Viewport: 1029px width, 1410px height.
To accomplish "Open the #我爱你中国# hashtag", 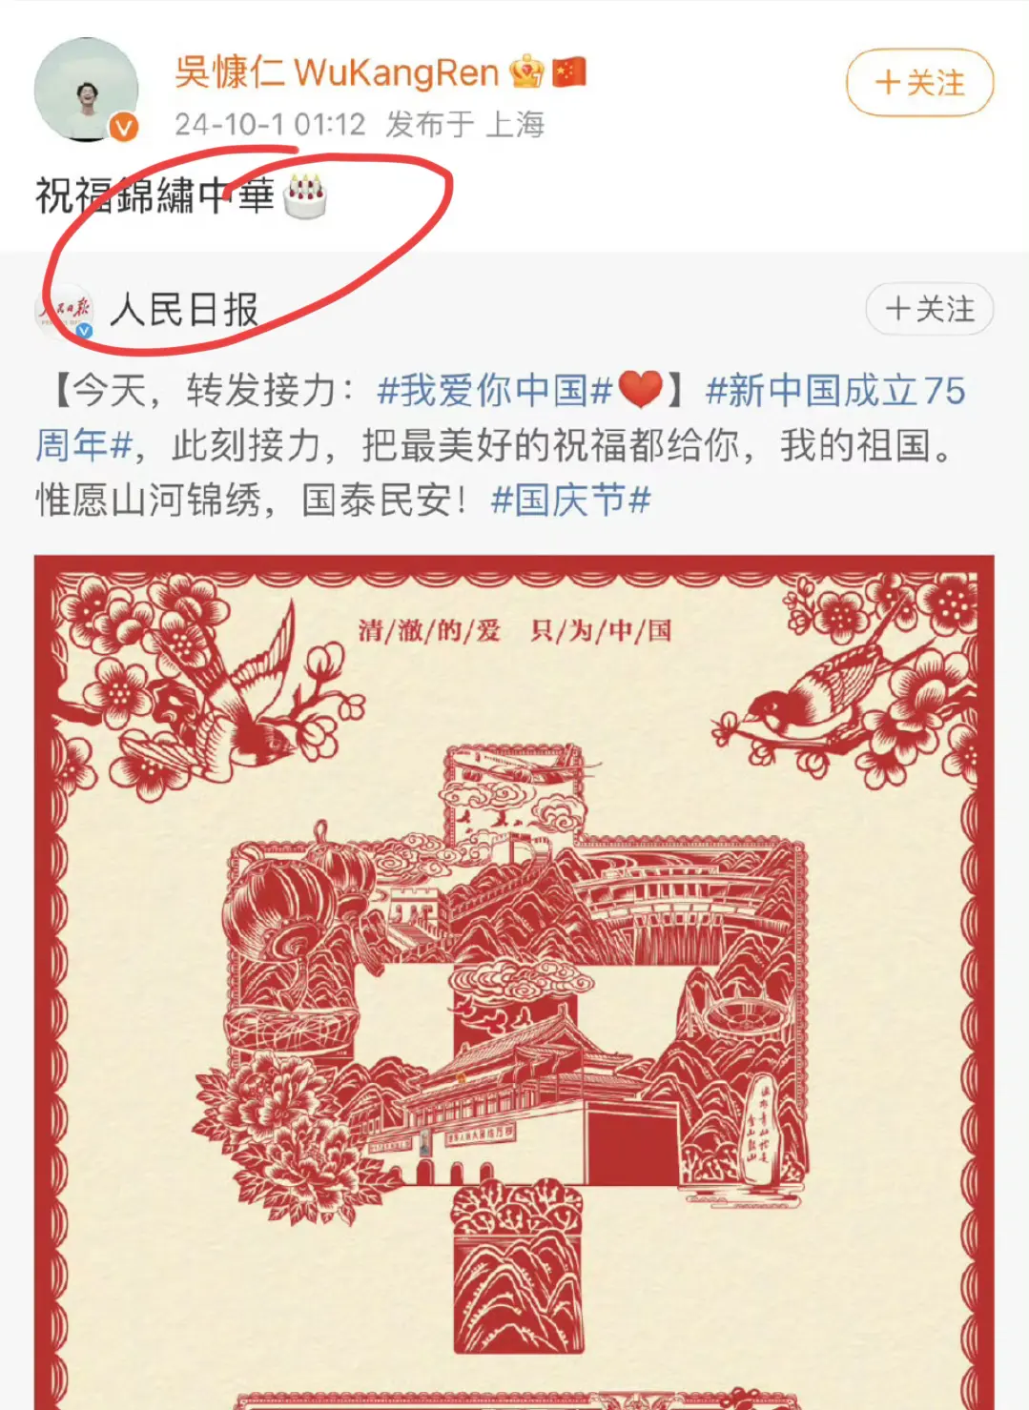I will [495, 390].
